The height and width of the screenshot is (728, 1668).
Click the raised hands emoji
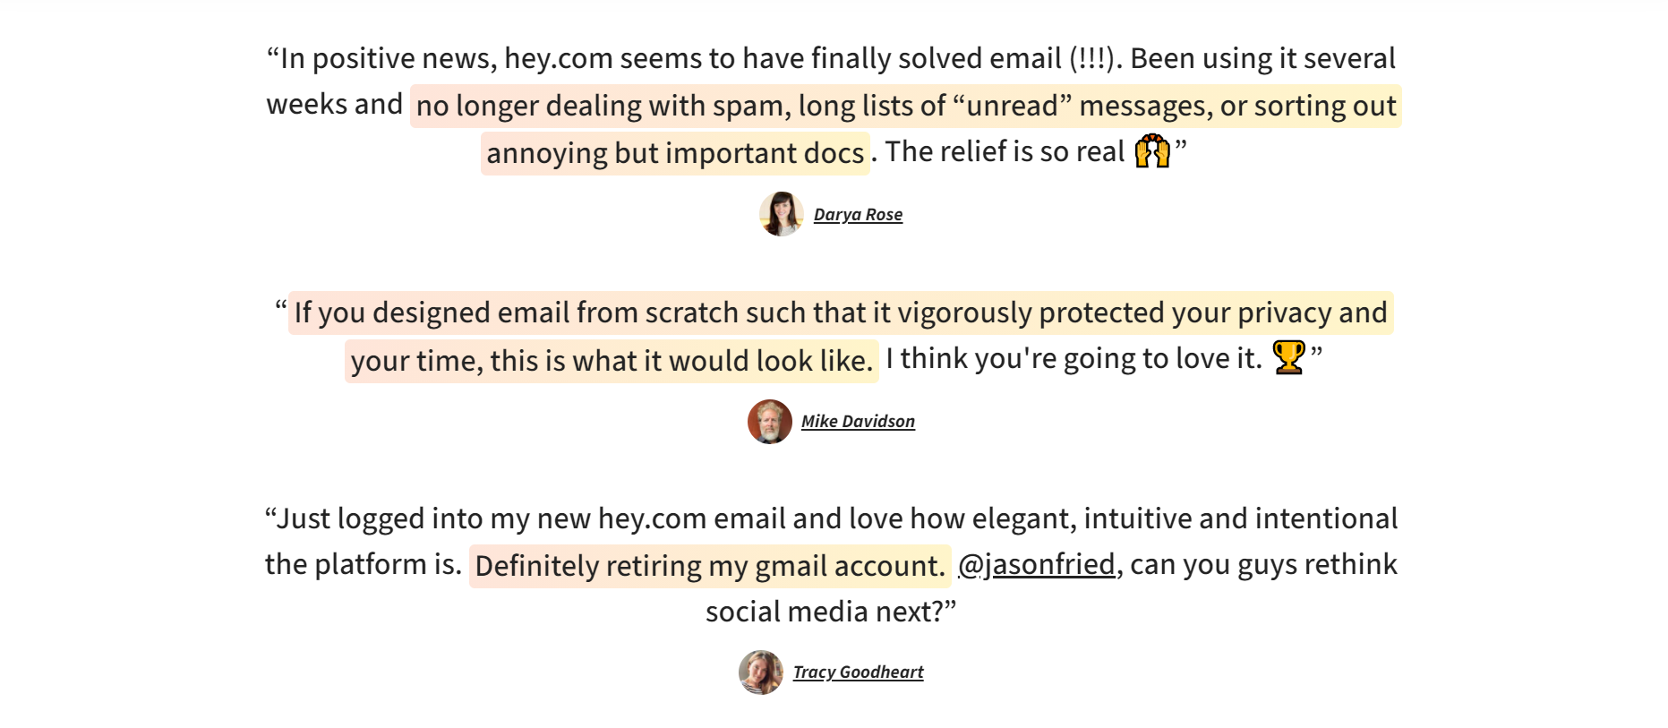pyautogui.click(x=1152, y=151)
